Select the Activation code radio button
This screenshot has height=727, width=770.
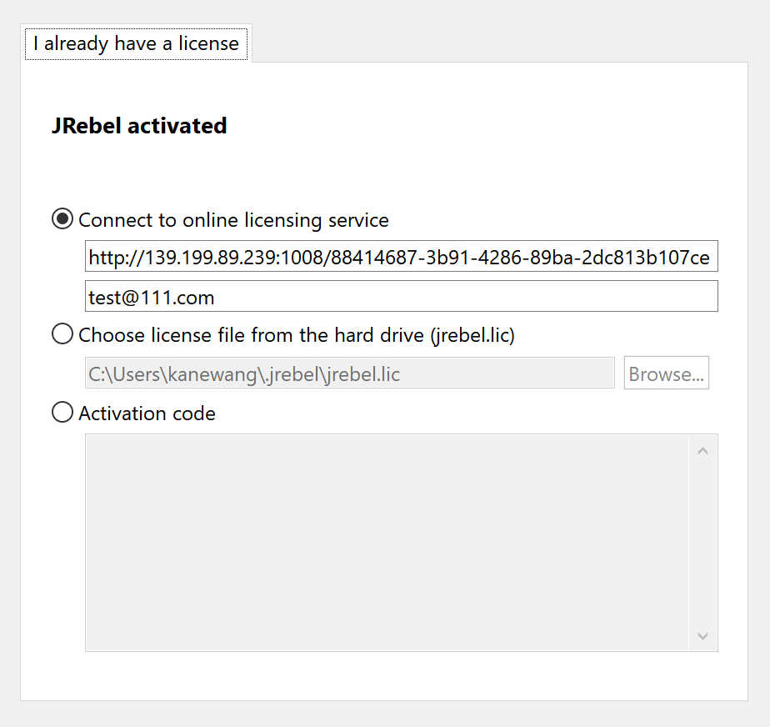62,413
